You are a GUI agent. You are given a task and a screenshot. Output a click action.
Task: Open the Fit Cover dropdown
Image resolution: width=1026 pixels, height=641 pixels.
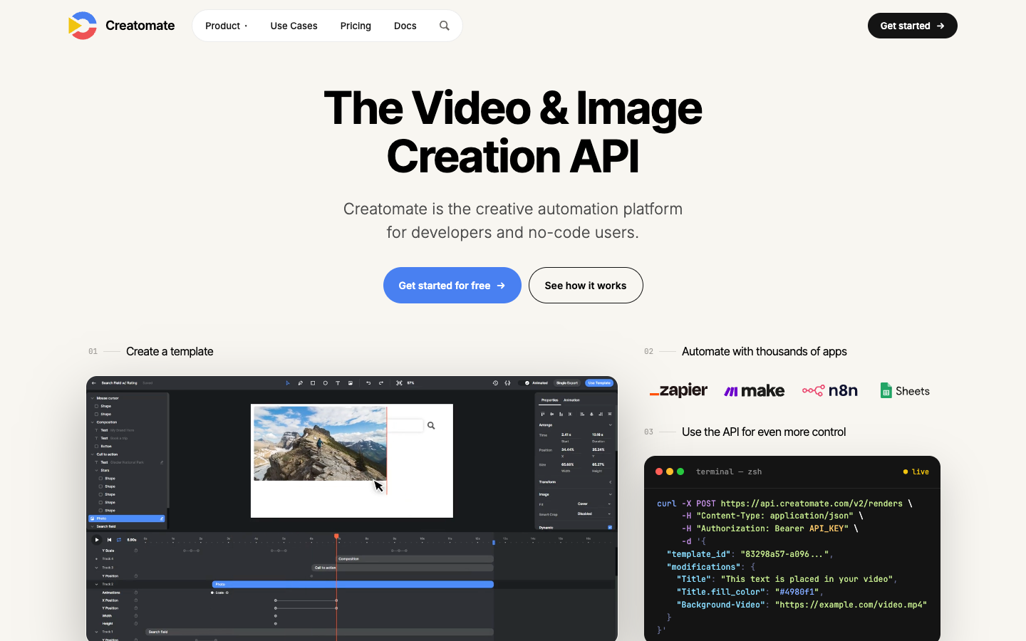click(594, 504)
